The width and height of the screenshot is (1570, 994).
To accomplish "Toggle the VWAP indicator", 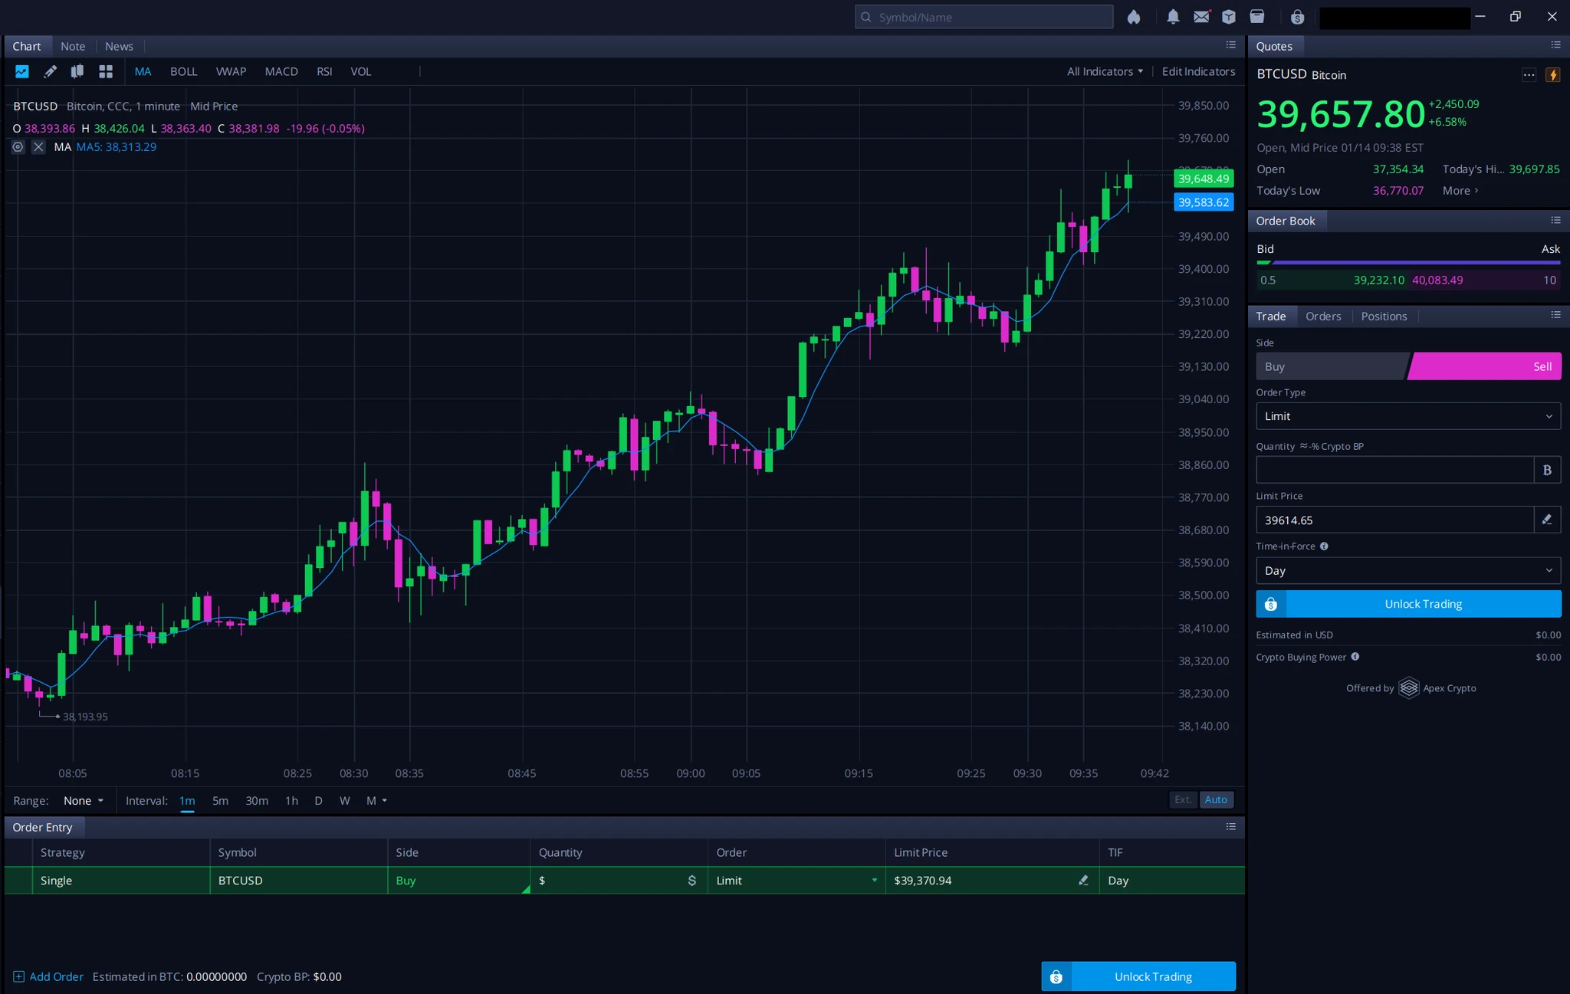I will coord(231,71).
